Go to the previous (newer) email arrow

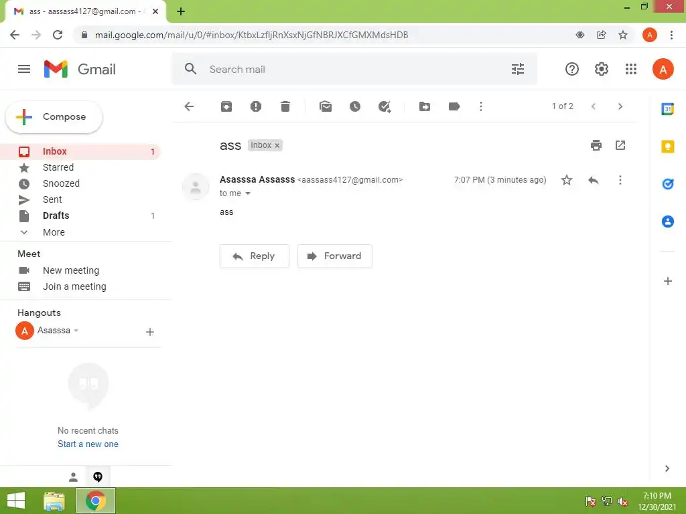pos(594,106)
